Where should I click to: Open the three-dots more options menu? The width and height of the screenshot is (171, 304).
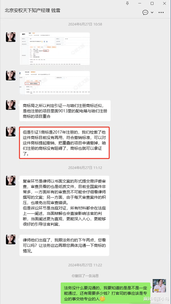pos(161,12)
